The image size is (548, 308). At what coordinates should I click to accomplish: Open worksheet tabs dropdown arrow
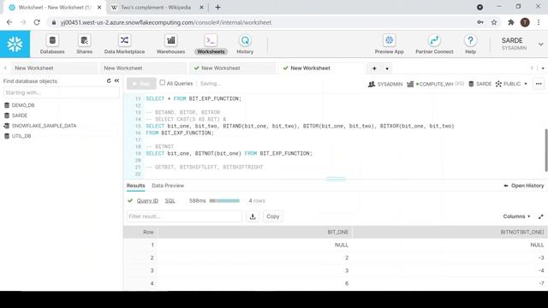387,68
